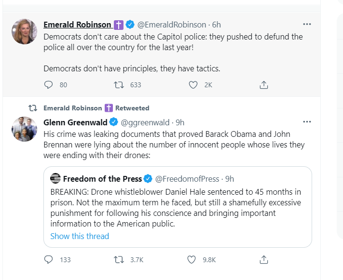Like Glenn Greenwald's tweet
343x280 pixels.
point(192,259)
